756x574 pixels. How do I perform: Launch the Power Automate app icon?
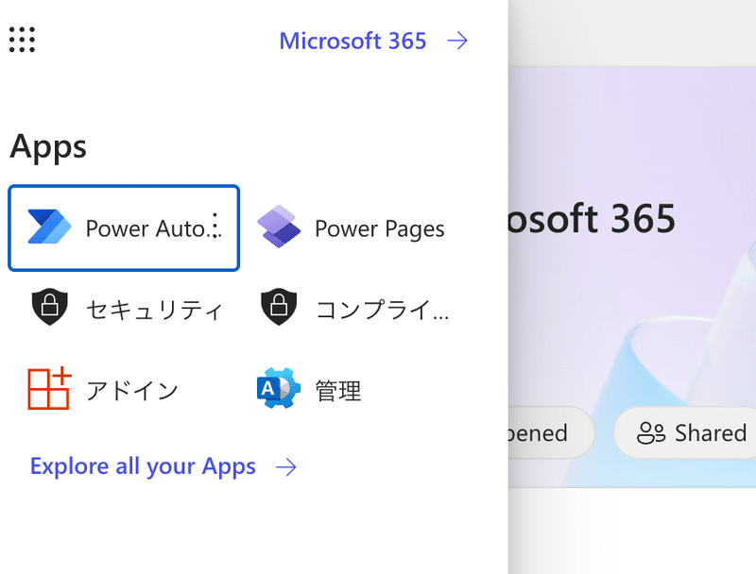[x=49, y=227]
